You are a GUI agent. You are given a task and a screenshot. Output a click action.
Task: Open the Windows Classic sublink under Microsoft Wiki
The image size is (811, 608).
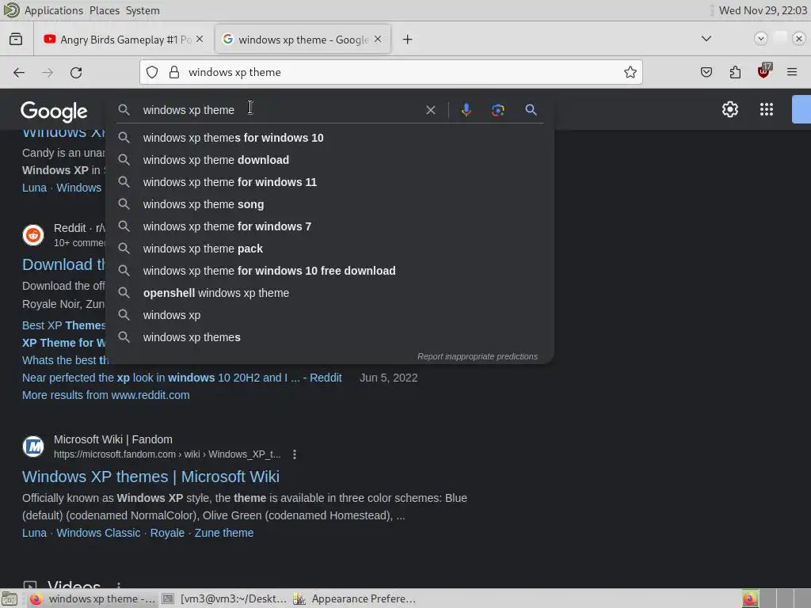coord(98,533)
